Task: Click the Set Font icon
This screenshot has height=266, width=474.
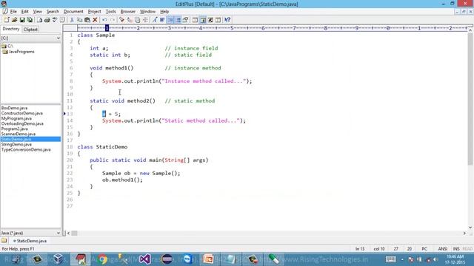Action: (x=155, y=20)
